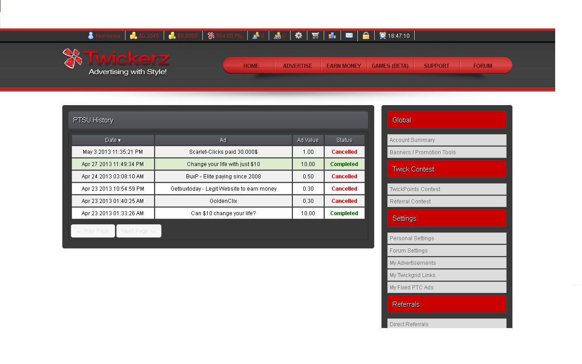Screen dimensions: 582x364
Task: Click the alarm clock icon in the top bar
Action: click(383, 35)
